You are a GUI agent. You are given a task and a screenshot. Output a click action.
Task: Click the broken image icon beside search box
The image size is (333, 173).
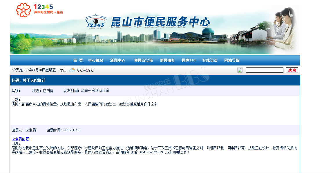coord(240,70)
